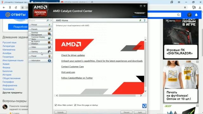Viewport: 203px width, 114px height.
Task: Click the Follow CatalystMaker on Twitter link
Action: (x=77, y=78)
